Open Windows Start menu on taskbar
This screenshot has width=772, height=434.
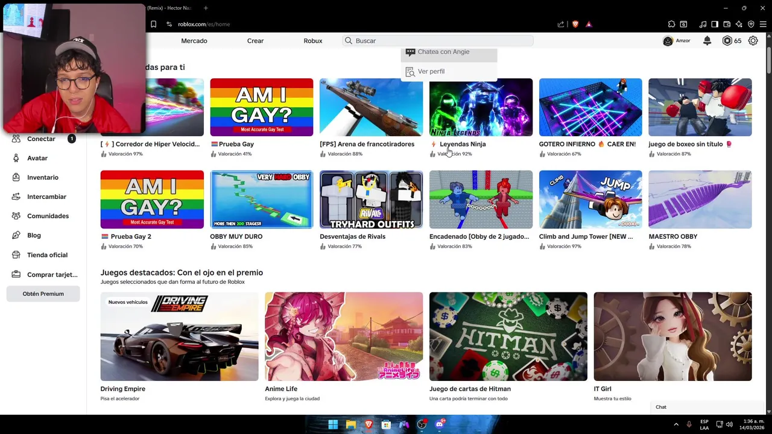point(333,424)
